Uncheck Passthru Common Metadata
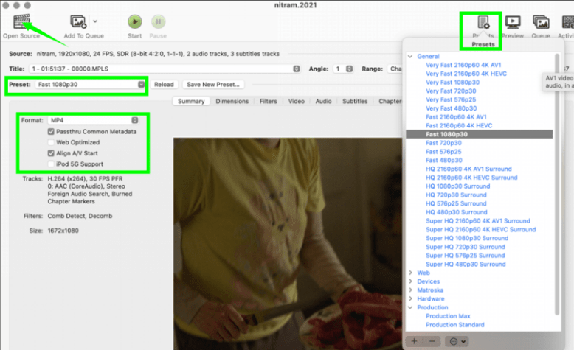The height and width of the screenshot is (350, 574). coord(51,131)
